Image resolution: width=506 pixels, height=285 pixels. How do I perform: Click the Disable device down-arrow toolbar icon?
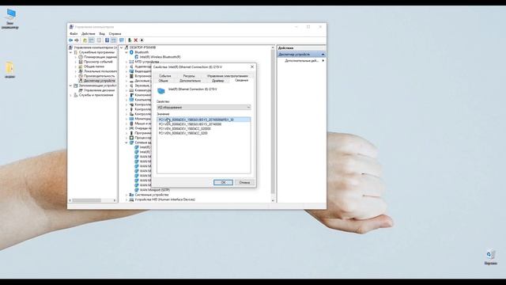142,40
